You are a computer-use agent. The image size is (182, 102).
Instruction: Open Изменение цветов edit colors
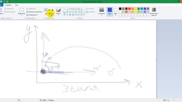coord(154,12)
